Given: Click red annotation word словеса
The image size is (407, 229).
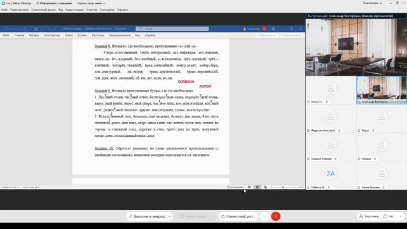Looking at the screenshot, I should (x=186, y=81).
